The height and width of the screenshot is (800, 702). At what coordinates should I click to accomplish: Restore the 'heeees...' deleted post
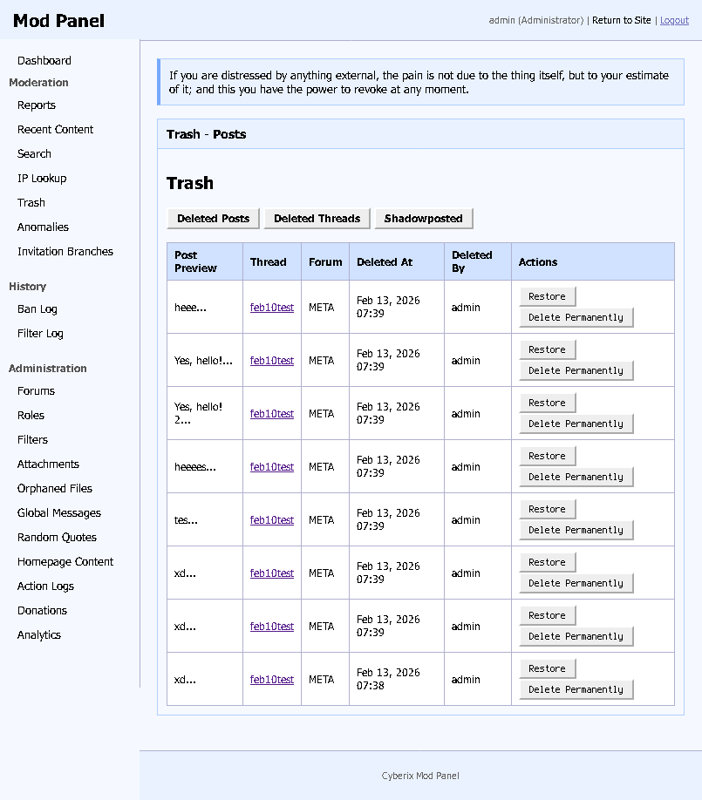548,456
